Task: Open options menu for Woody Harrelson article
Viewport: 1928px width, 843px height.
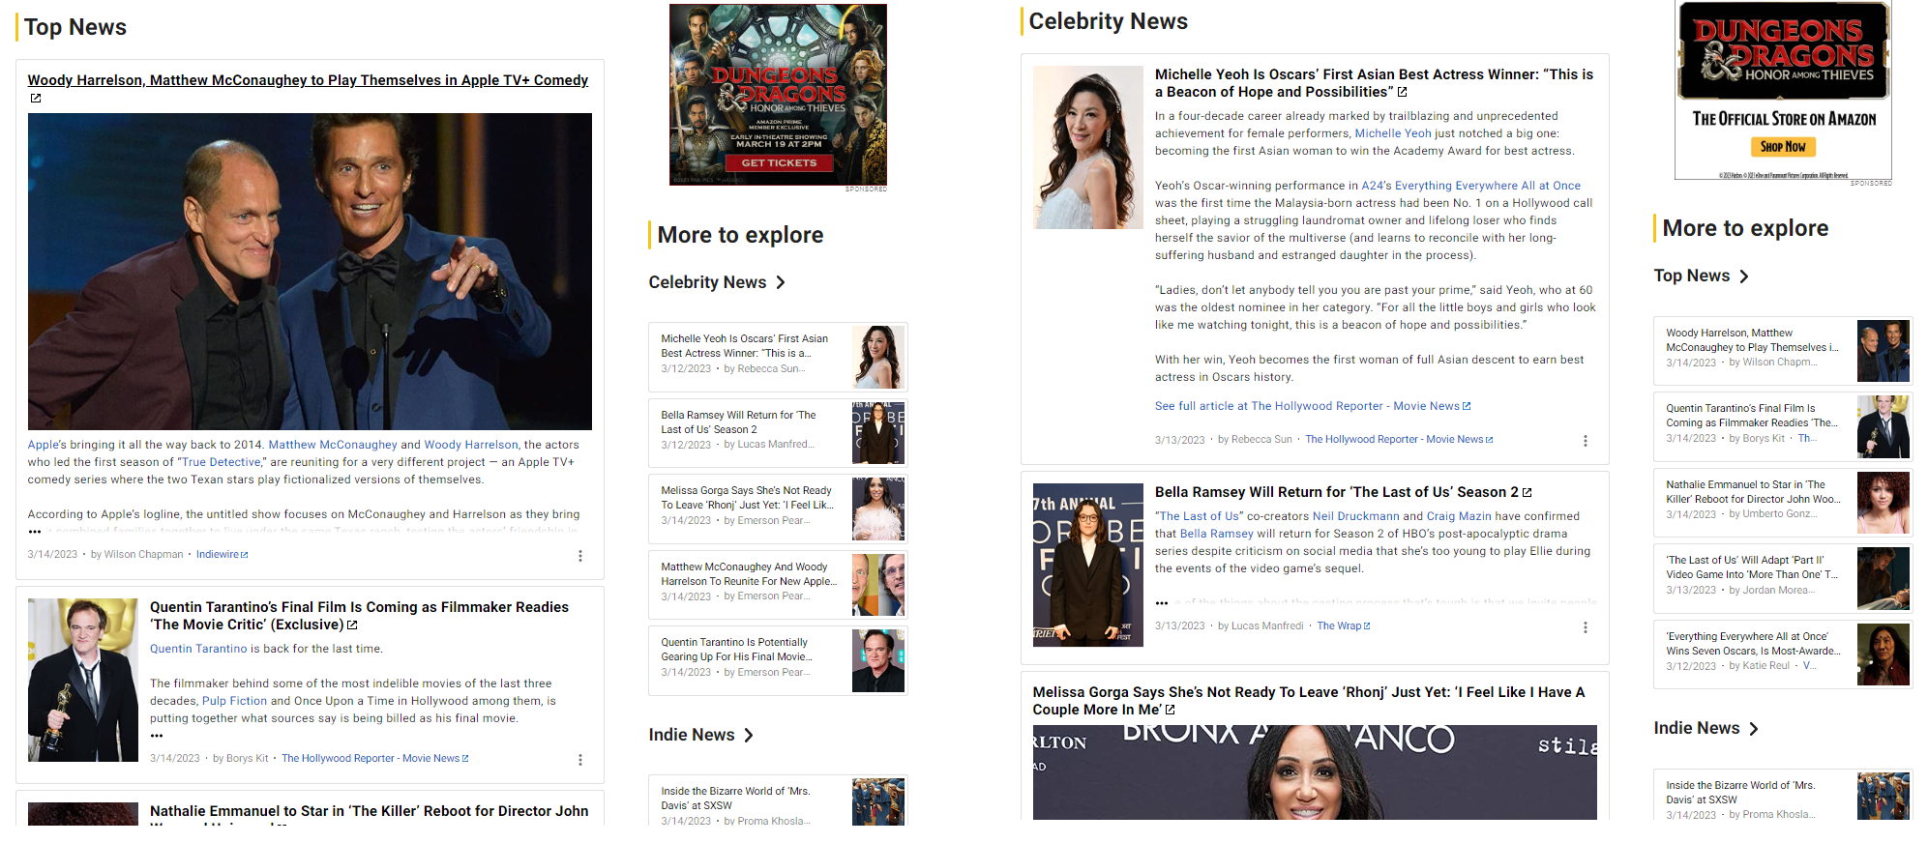Action: pyautogui.click(x=580, y=556)
